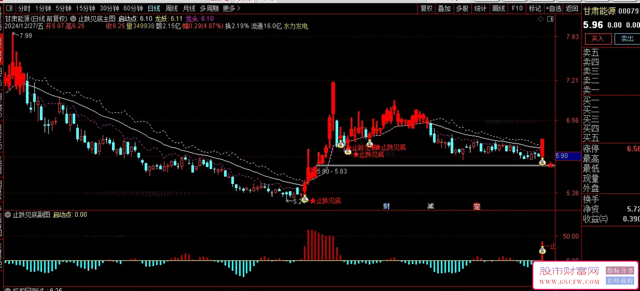Viewport: 640px width, 291px height.
Task: Click the 5.90 - 5.83 range label
Action: (x=332, y=171)
